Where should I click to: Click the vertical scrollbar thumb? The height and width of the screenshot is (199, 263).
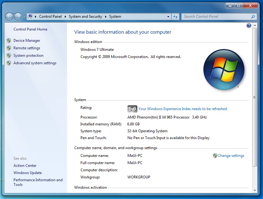[x=255, y=97]
